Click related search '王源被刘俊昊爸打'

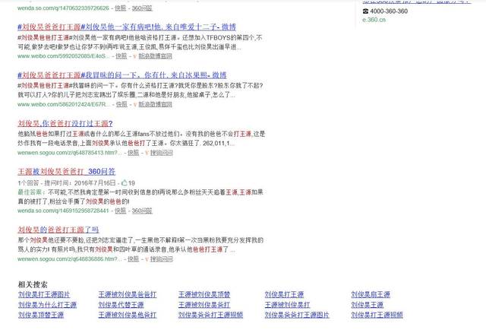point(204,305)
